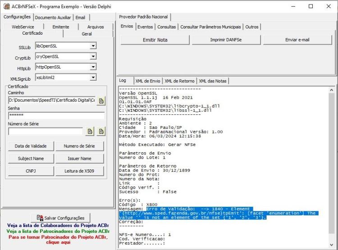Open the CryptLib dropdown
Viewport: 338px width, 250px height.
[x=93, y=56]
